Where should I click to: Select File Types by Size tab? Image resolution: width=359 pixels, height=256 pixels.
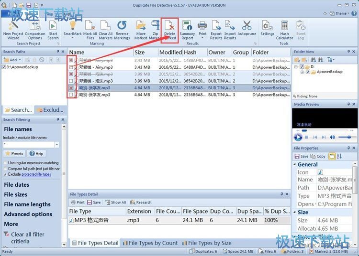click(x=207, y=243)
